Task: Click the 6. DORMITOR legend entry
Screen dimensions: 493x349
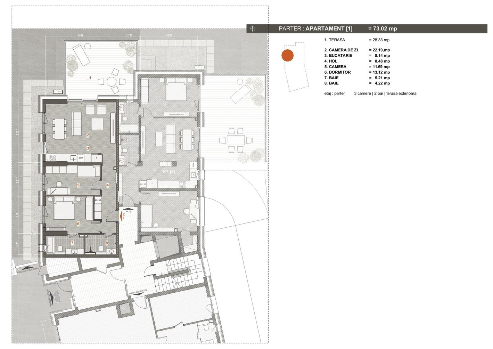Action: 337,72
